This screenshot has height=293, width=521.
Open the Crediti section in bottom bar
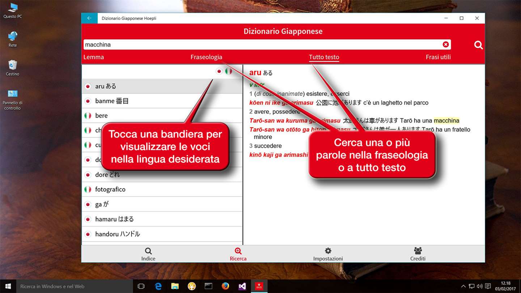click(x=418, y=254)
